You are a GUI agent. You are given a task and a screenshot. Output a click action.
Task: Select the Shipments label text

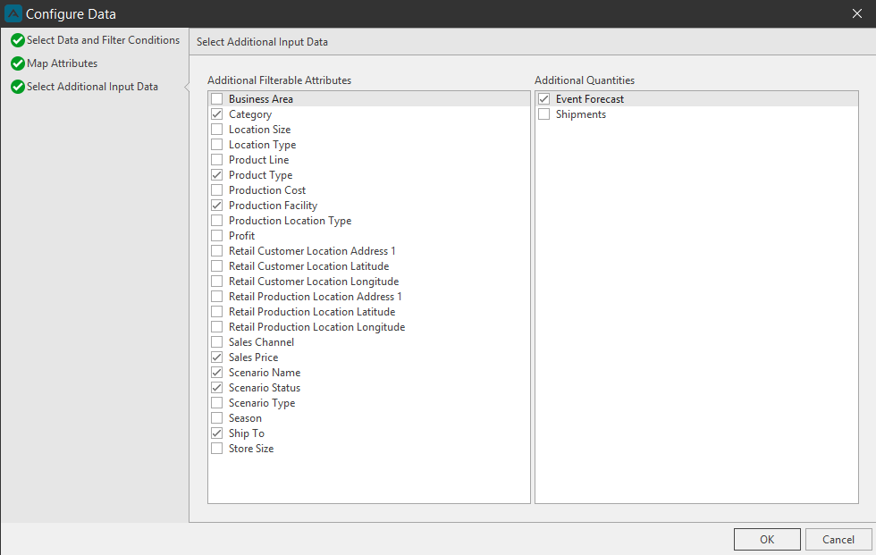580,114
